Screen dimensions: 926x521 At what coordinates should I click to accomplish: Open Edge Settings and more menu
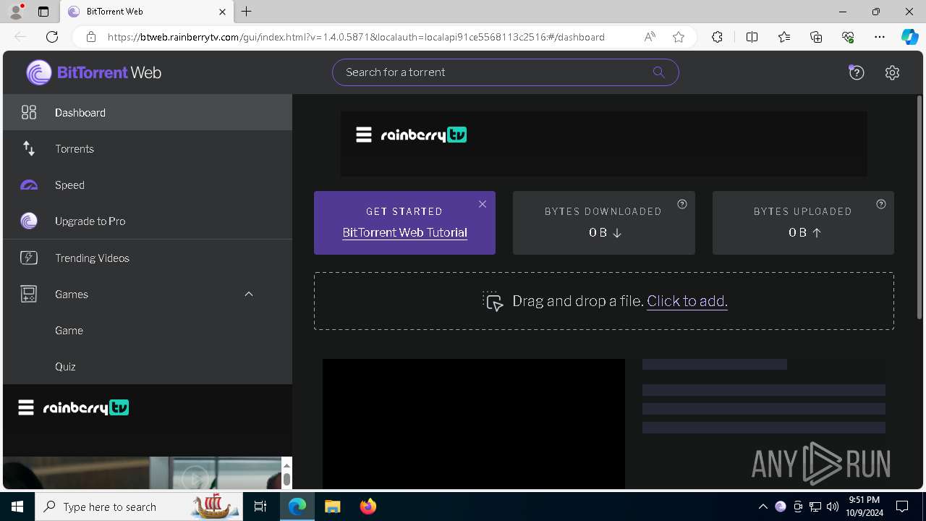[x=880, y=37]
